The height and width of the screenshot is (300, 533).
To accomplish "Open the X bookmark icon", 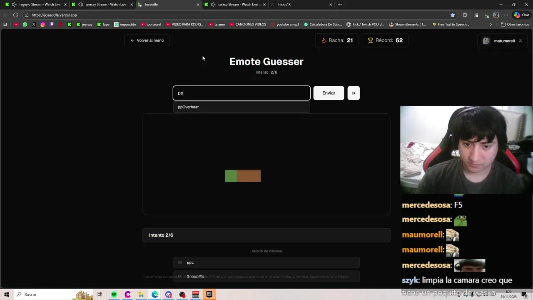I will coord(34,25).
